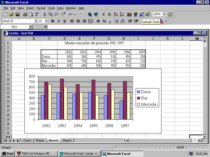Expand the font name dropdown for Arial CE
Screen dimensions: 210x157
coord(36,21)
